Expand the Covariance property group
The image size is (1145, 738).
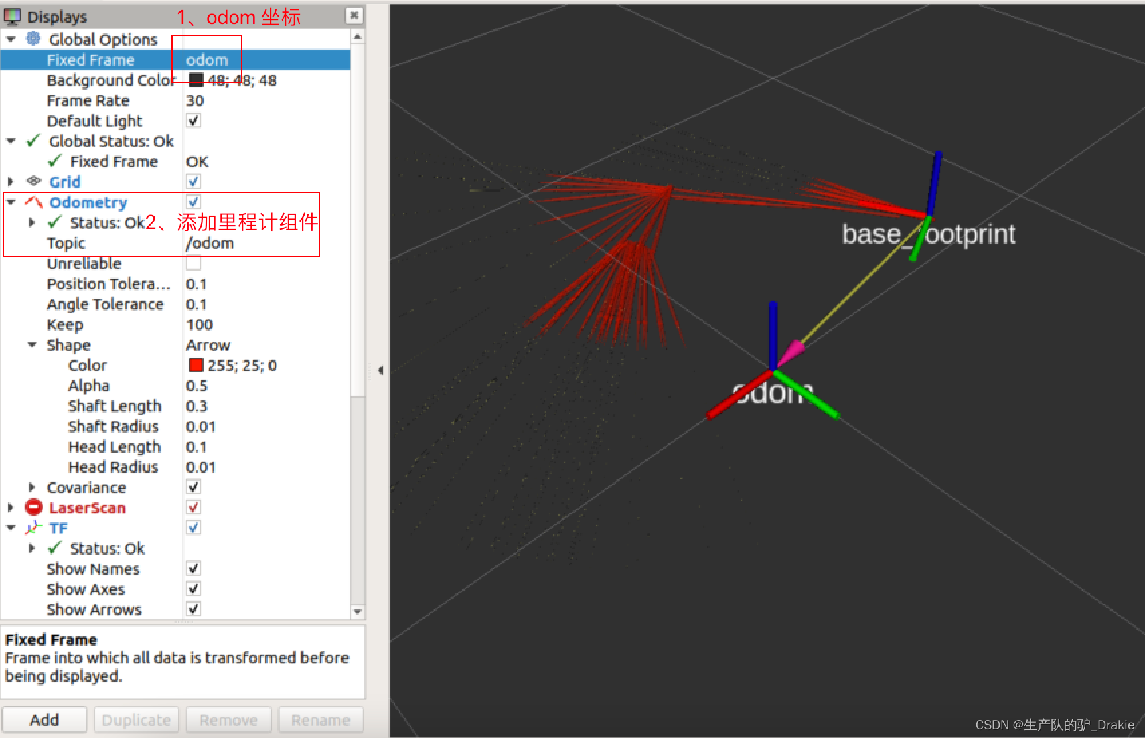(31, 487)
